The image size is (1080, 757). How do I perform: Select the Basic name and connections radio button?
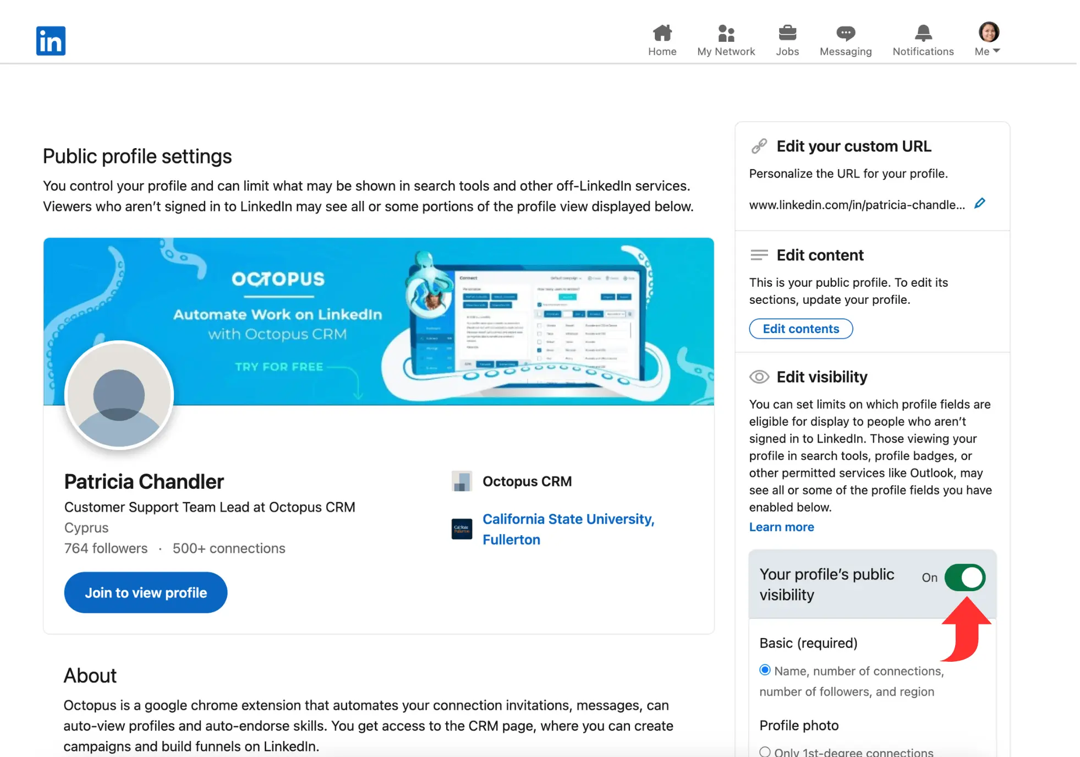(x=765, y=670)
